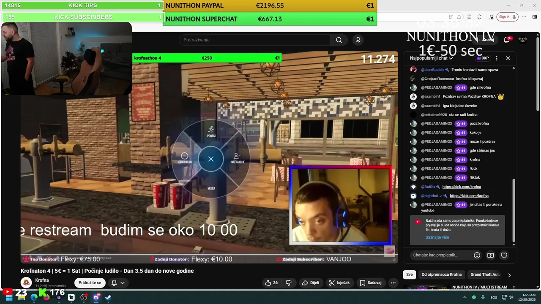Open Windows Start menu
The width and height of the screenshot is (541, 304).
click(9, 297)
